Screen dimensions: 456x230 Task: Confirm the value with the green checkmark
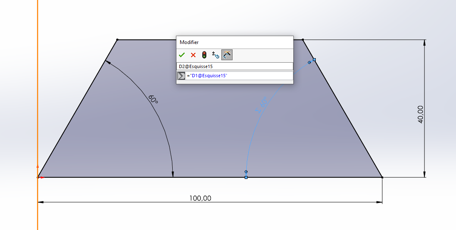pyautogui.click(x=182, y=55)
